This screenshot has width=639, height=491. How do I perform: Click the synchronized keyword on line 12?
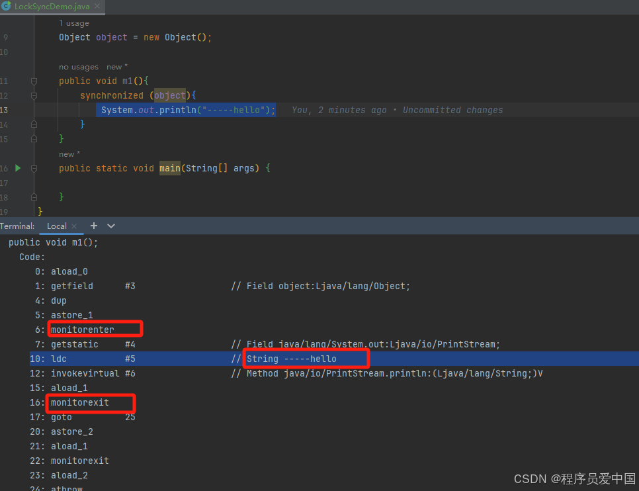pyautogui.click(x=112, y=95)
